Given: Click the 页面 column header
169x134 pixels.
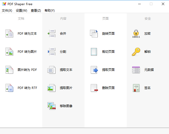Looking at the screenshot, I should pos(105,19).
